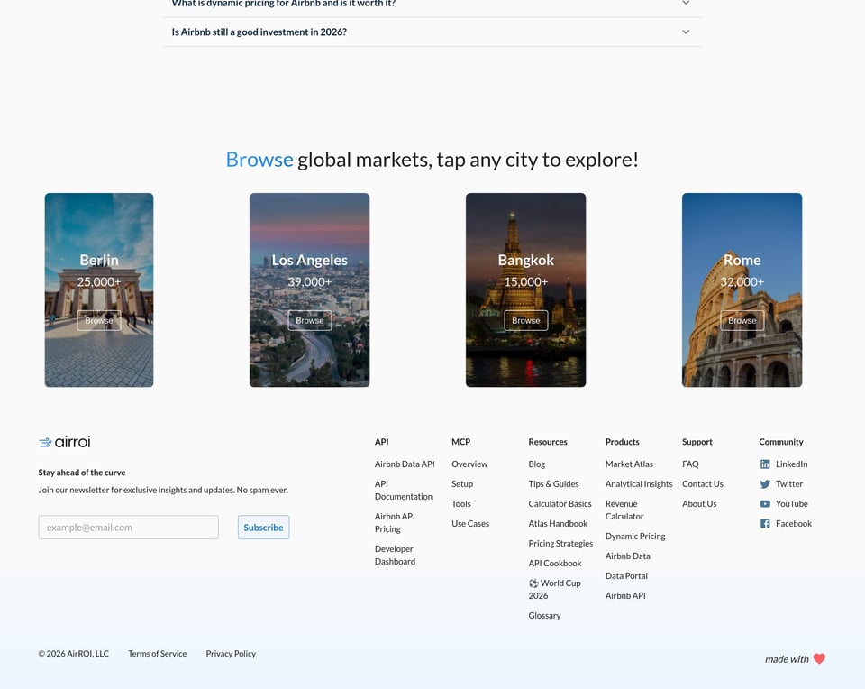Open MCP Overview link
The image size is (865, 689).
click(x=469, y=464)
